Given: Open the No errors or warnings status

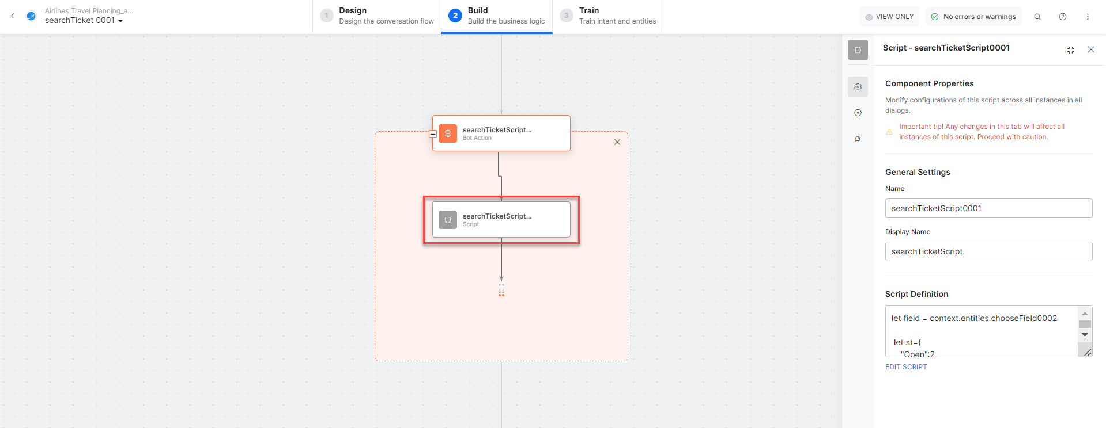Looking at the screenshot, I should 973,17.
